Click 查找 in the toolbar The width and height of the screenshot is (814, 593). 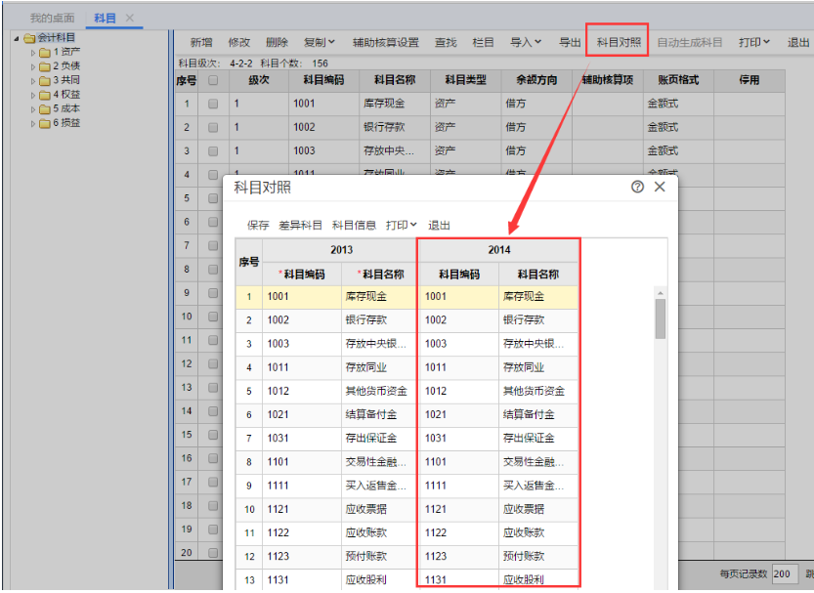coord(446,42)
